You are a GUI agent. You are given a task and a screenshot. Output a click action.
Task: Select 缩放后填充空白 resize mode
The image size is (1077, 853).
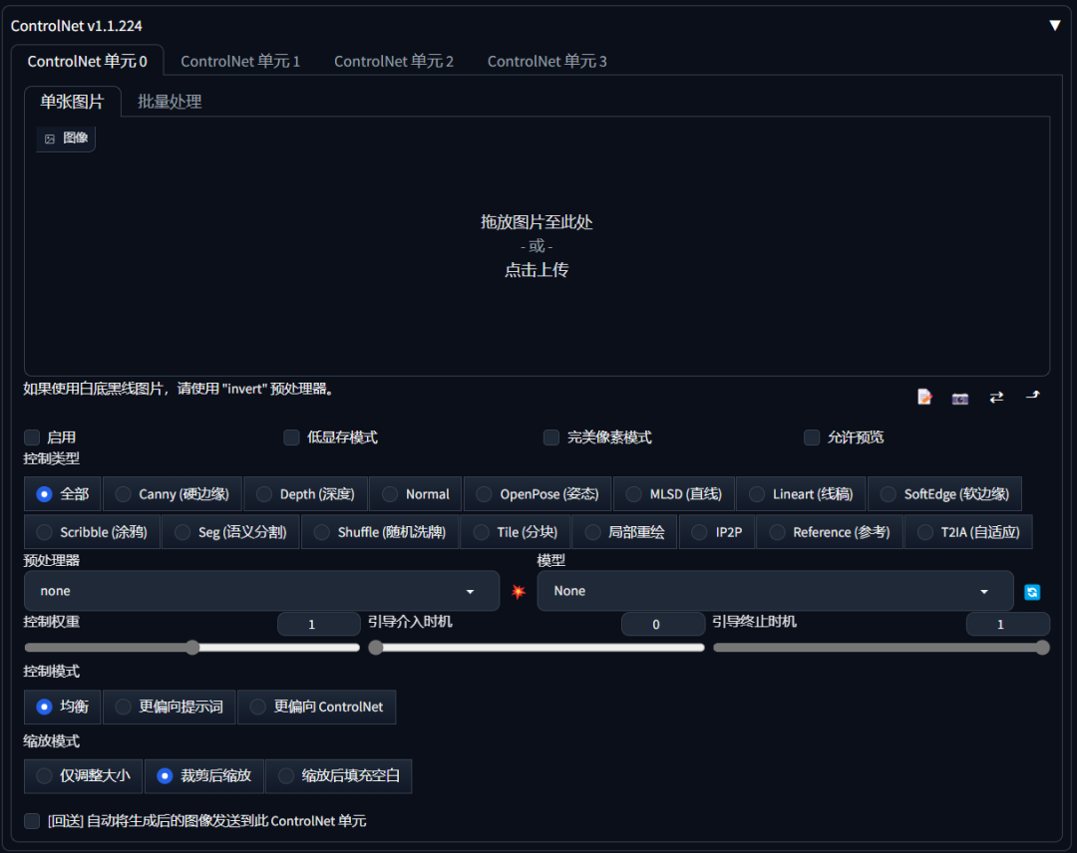coord(339,776)
